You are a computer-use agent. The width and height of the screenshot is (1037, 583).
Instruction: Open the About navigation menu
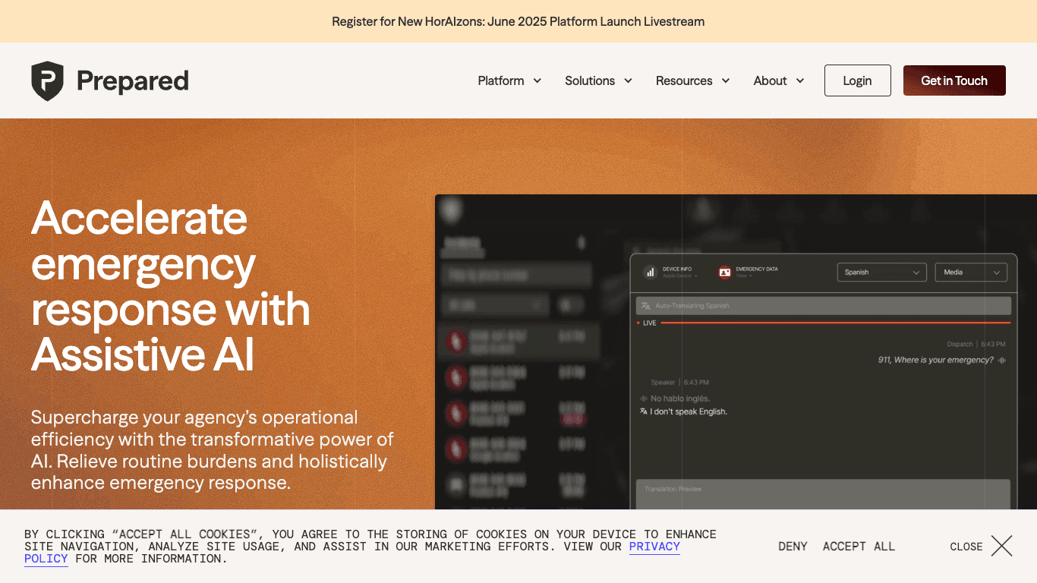(778, 80)
